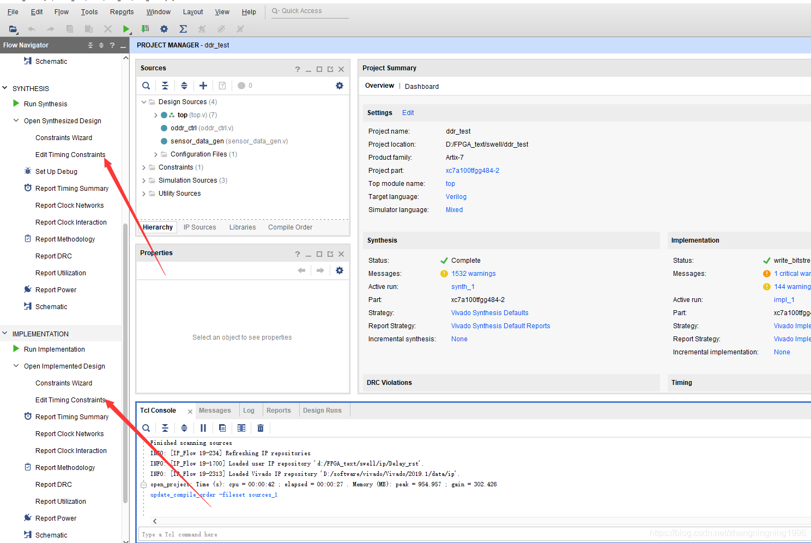Collapse all in the Sources panel

pos(165,86)
